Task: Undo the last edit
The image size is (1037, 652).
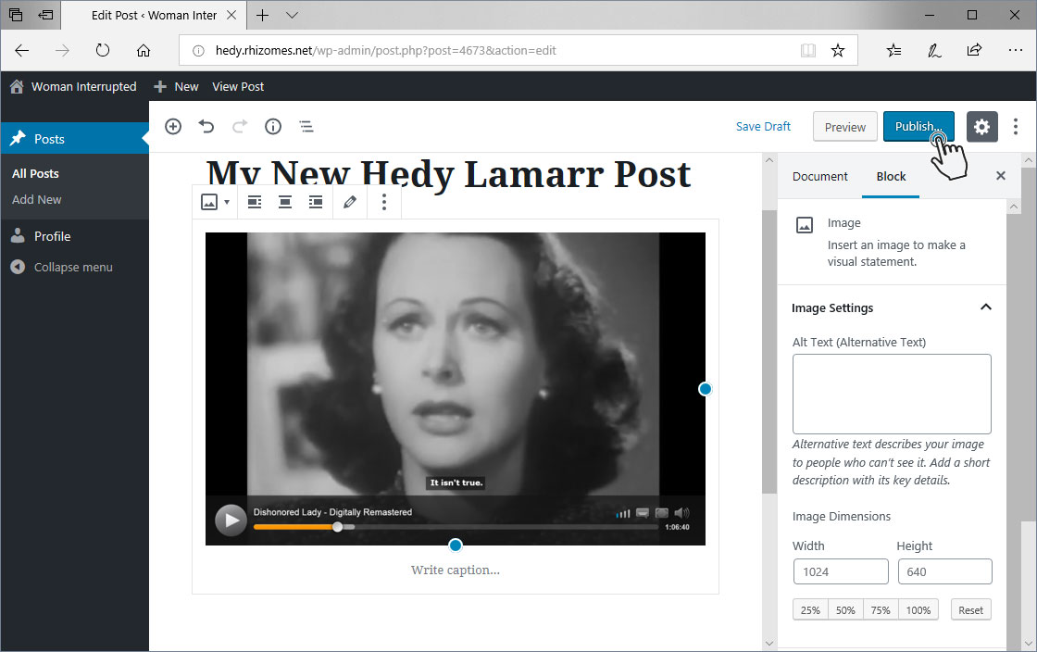Action: point(206,126)
